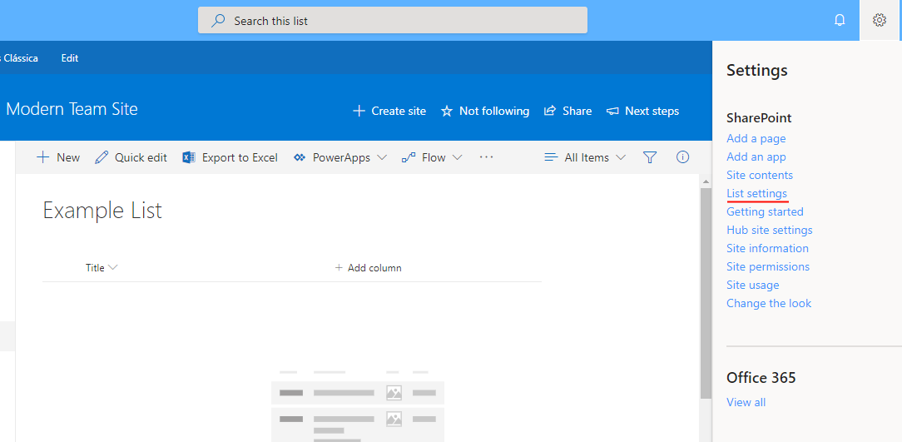Open the Site usage link
This screenshot has height=442, width=902.
752,285
